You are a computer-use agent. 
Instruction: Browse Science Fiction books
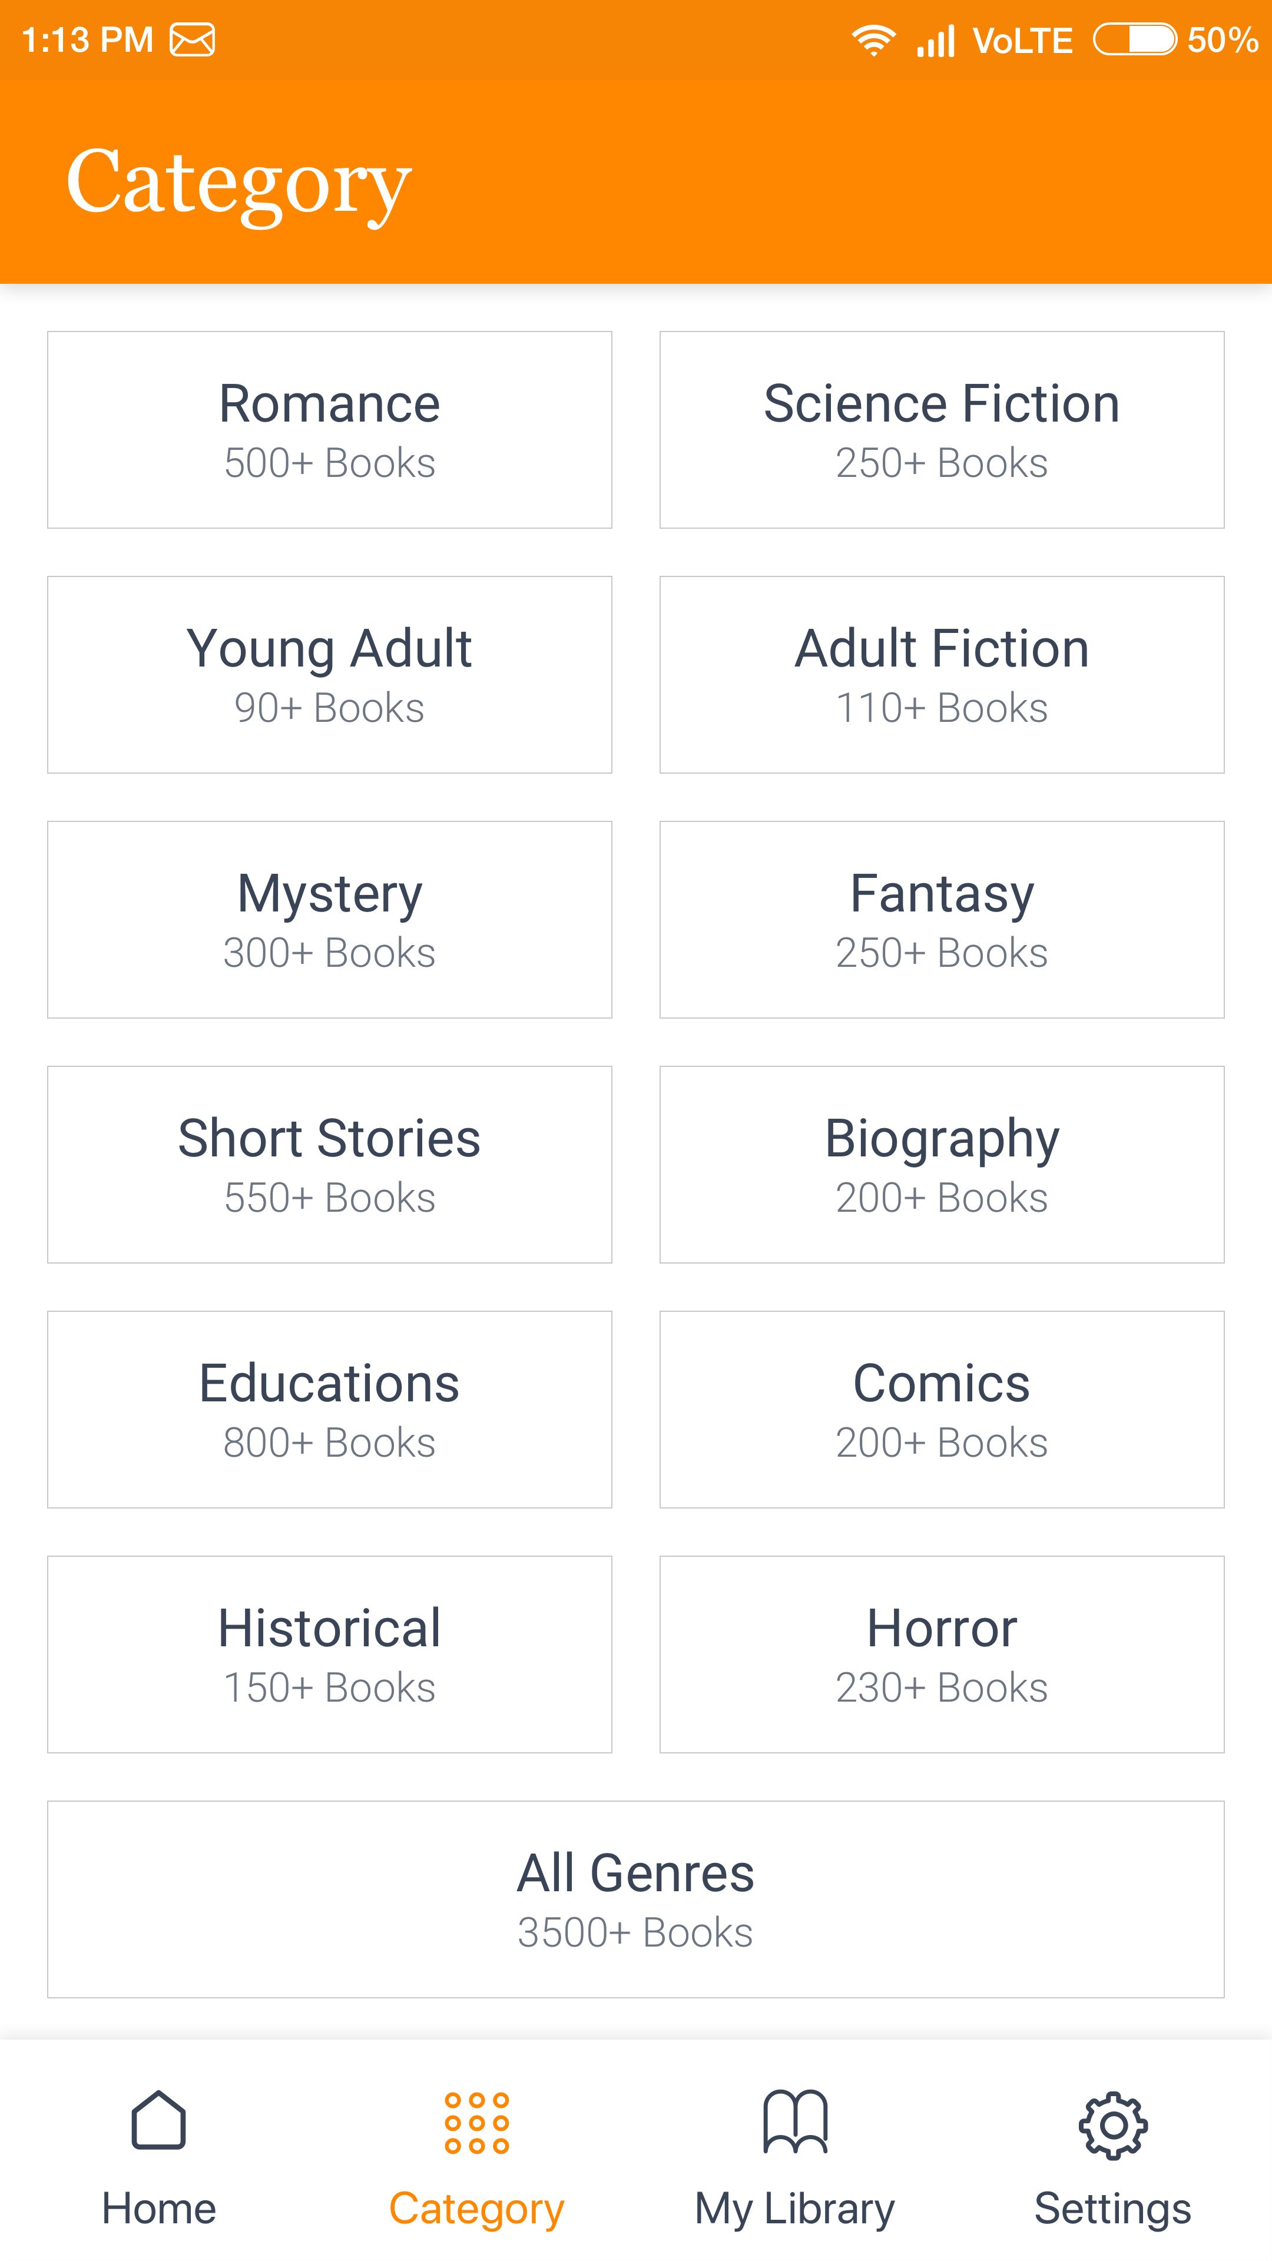[942, 429]
